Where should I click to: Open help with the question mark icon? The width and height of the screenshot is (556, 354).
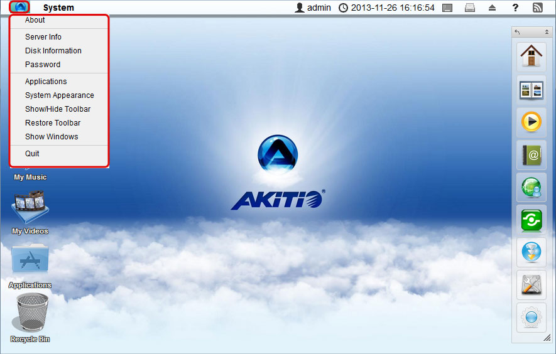coord(516,8)
